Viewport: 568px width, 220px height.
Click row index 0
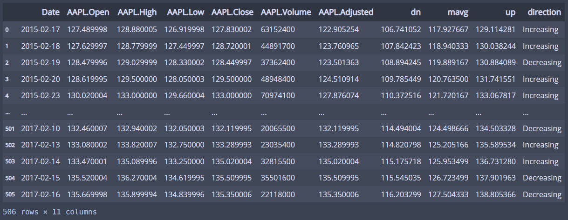pos(7,29)
